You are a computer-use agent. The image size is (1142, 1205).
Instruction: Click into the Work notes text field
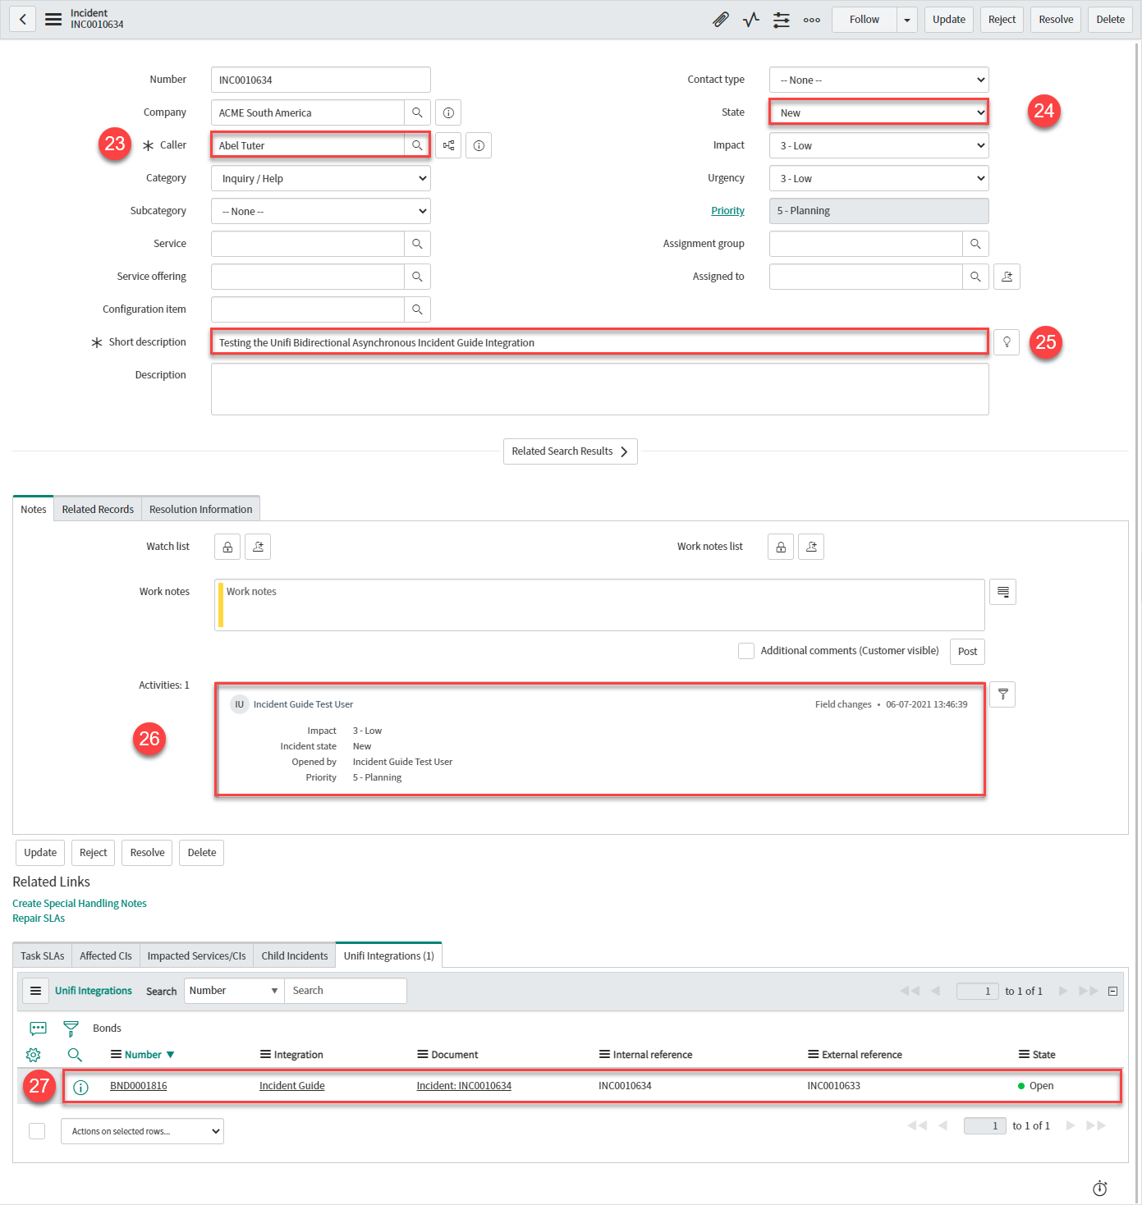tap(599, 605)
